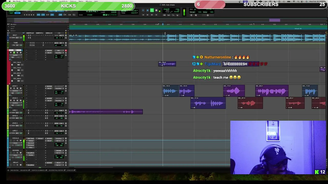Solo the LEAD 1 track
Screen dimensions: 328x184
click(17, 88)
